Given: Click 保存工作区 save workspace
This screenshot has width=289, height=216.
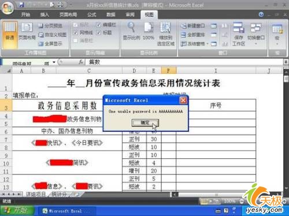Looking at the screenshot, I should point(239,34).
